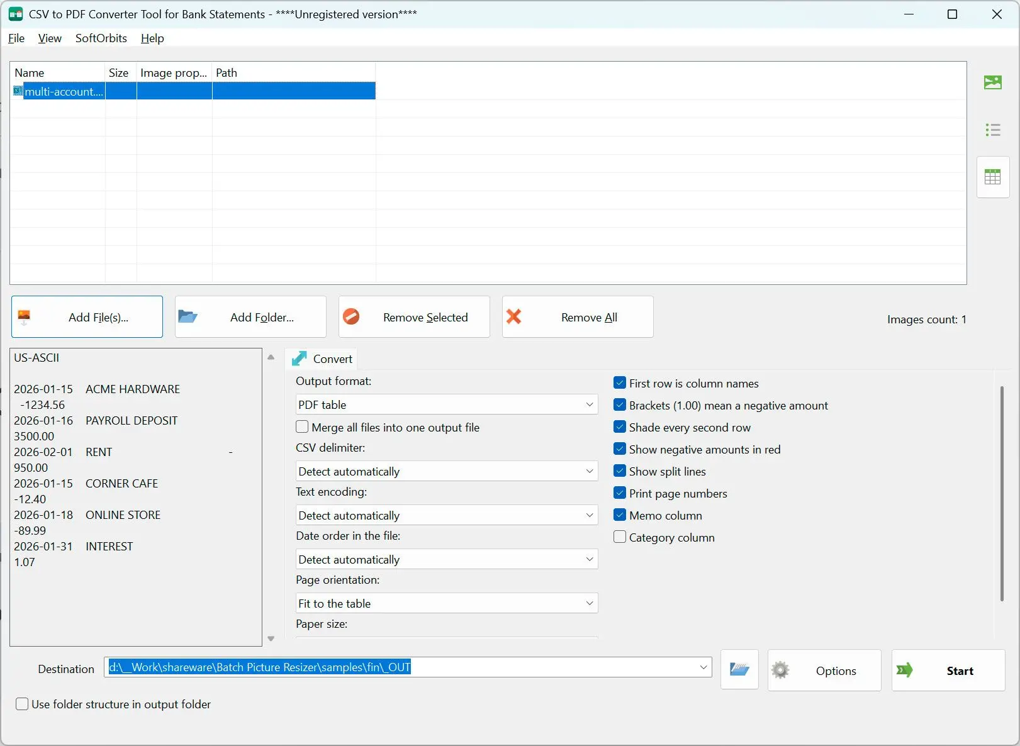Viewport: 1020px width, 746px height.
Task: Toggle Brackets mean a negative amount
Action: 620,405
